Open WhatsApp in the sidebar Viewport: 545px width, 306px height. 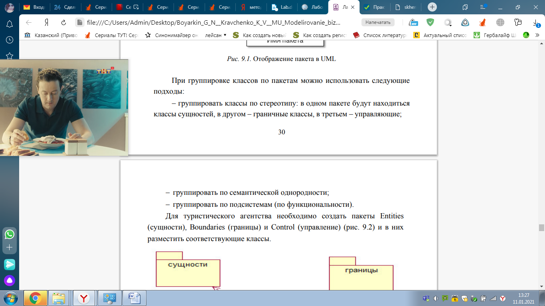(x=10, y=234)
